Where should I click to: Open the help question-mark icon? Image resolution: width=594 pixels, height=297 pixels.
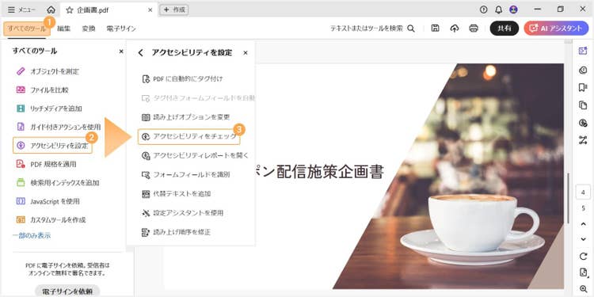pos(483,10)
